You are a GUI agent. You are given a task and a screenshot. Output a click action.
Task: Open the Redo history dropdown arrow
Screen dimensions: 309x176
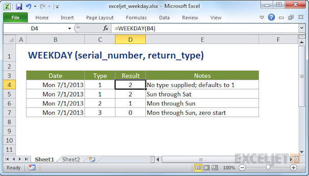[49, 6]
